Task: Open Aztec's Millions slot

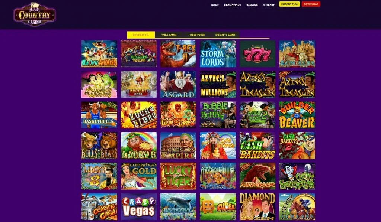Action: [218, 84]
